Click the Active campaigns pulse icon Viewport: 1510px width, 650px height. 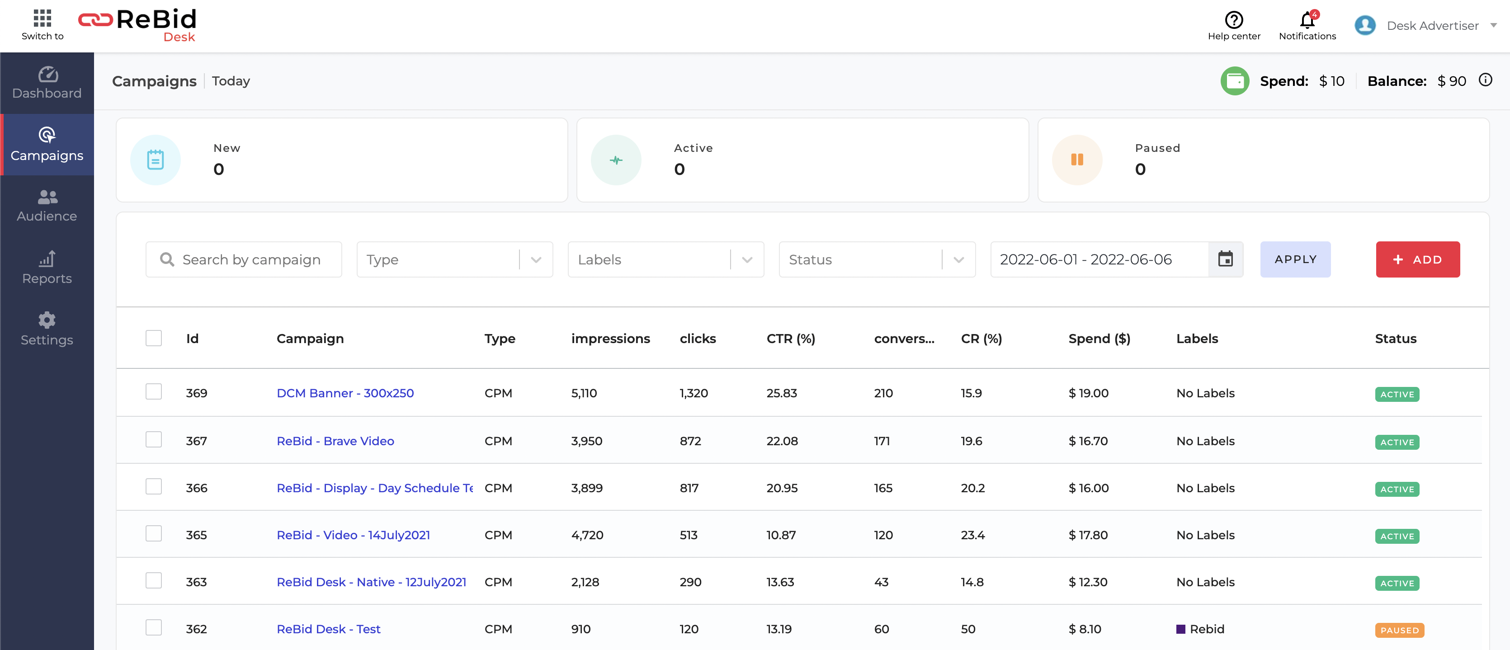(616, 160)
